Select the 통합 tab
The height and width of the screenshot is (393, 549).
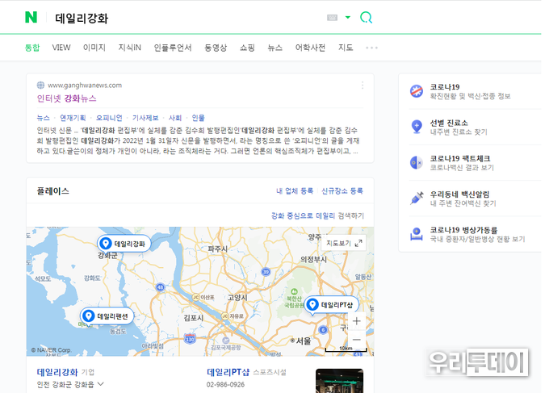[32, 48]
